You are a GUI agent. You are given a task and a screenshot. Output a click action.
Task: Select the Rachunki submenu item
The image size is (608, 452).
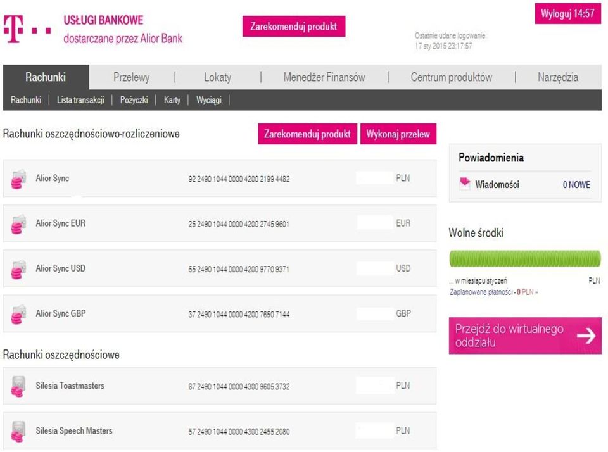26,100
